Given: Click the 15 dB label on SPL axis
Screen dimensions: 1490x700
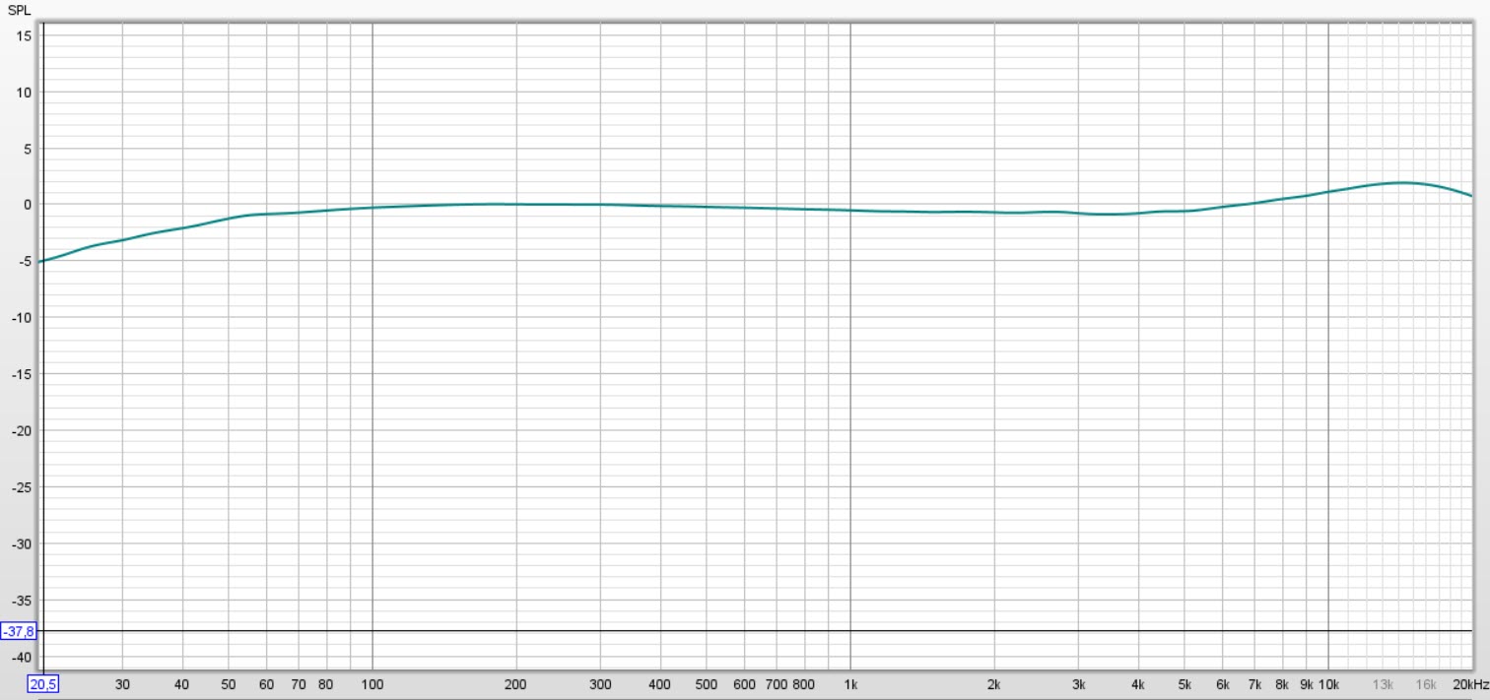Looking at the screenshot, I should click(x=26, y=35).
